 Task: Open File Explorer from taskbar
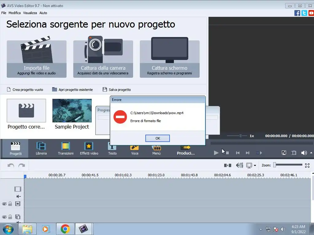pos(27,229)
